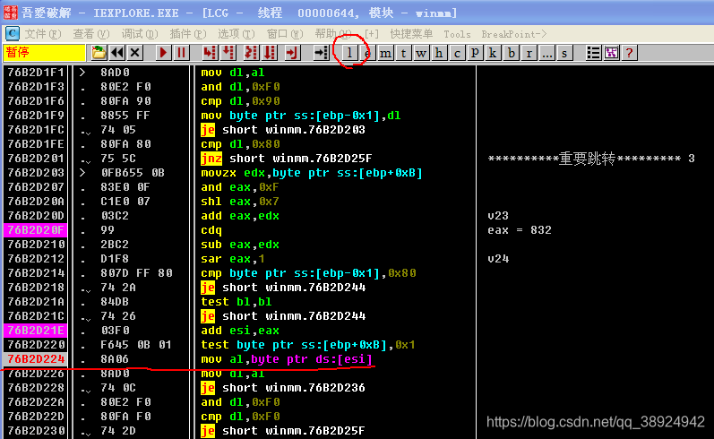Show Breakpoints via 'b' button

pyautogui.click(x=511, y=53)
